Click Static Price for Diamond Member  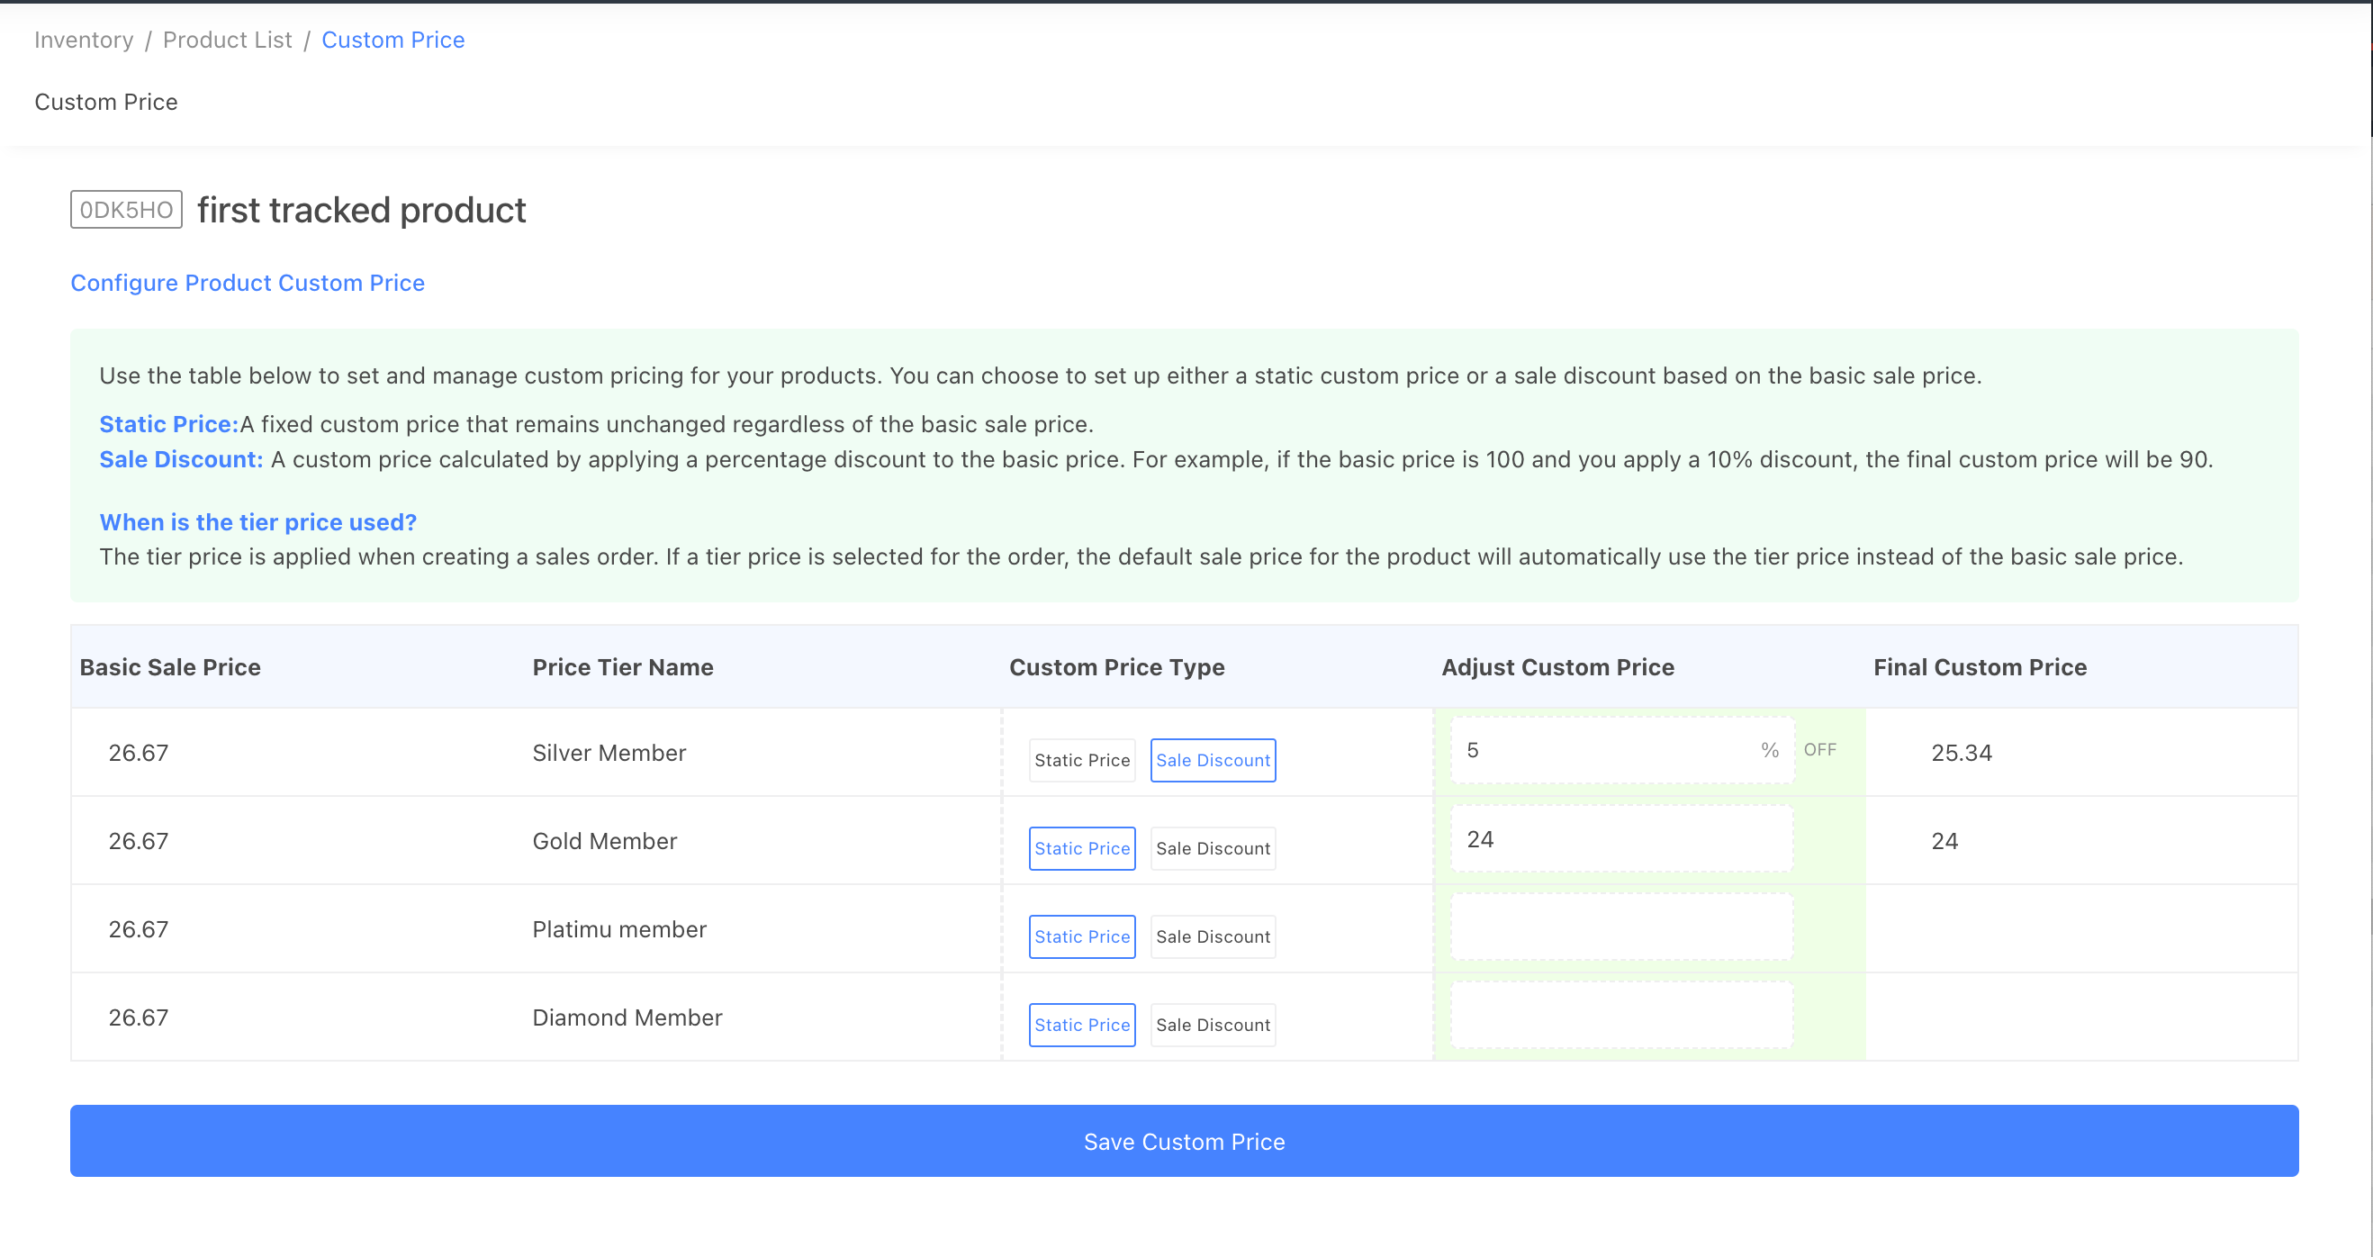coord(1081,1024)
